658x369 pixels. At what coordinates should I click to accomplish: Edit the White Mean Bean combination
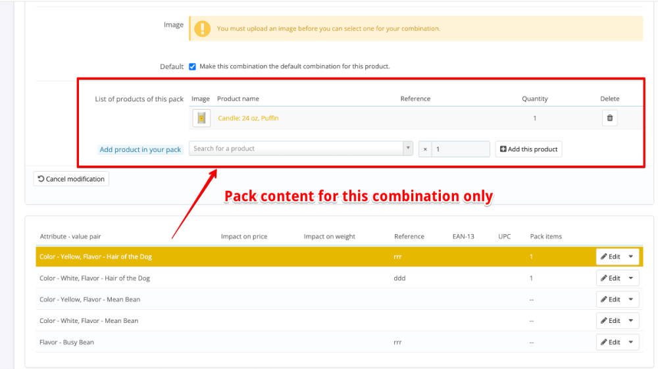tap(611, 321)
